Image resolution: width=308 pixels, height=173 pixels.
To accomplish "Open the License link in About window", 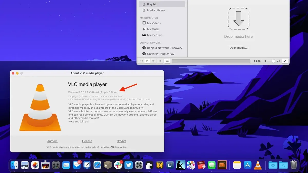I will pyautogui.click(x=87, y=141).
